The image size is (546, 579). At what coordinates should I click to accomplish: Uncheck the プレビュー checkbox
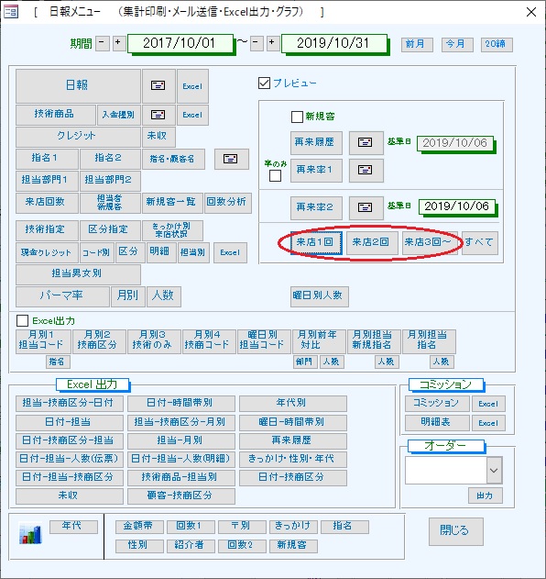click(x=265, y=84)
